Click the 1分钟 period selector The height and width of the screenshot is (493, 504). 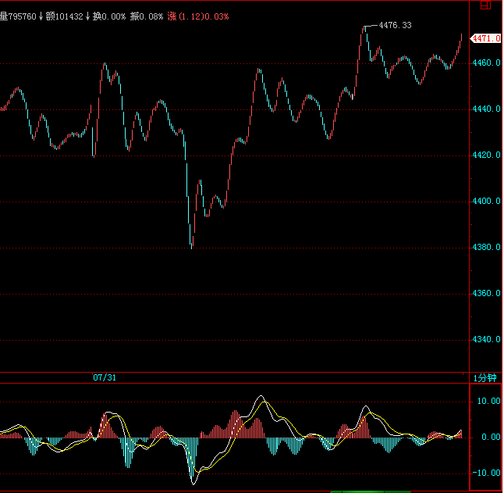(x=485, y=378)
